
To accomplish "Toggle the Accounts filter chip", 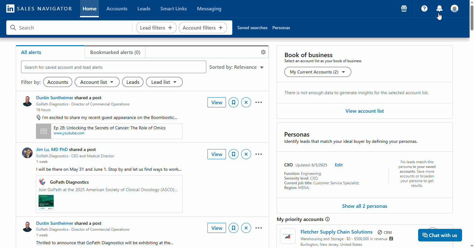I will tap(58, 82).
